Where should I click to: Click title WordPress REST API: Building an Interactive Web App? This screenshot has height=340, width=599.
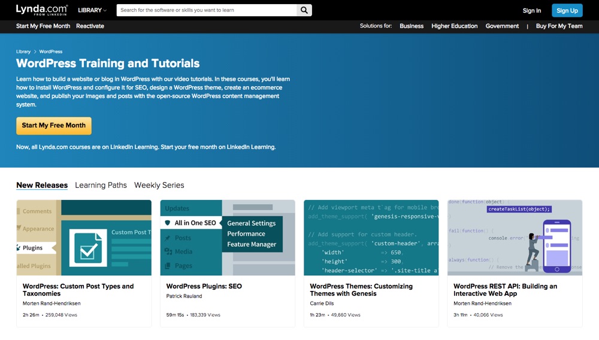coord(505,290)
